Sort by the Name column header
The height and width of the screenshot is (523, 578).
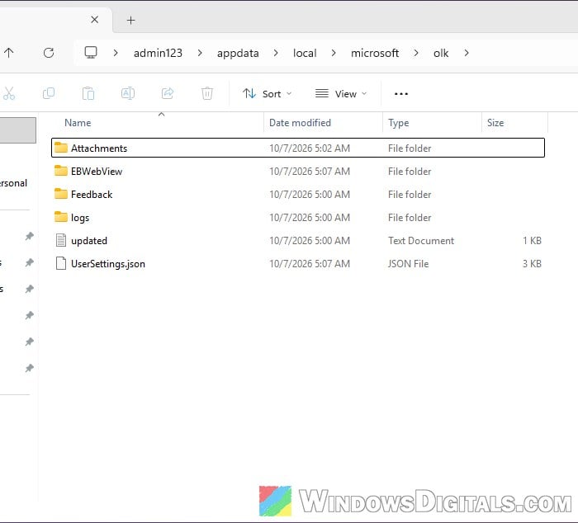pos(78,123)
